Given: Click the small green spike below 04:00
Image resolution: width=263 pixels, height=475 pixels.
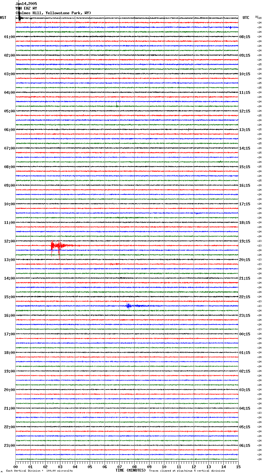Looking at the screenshot, I should 117,104.
